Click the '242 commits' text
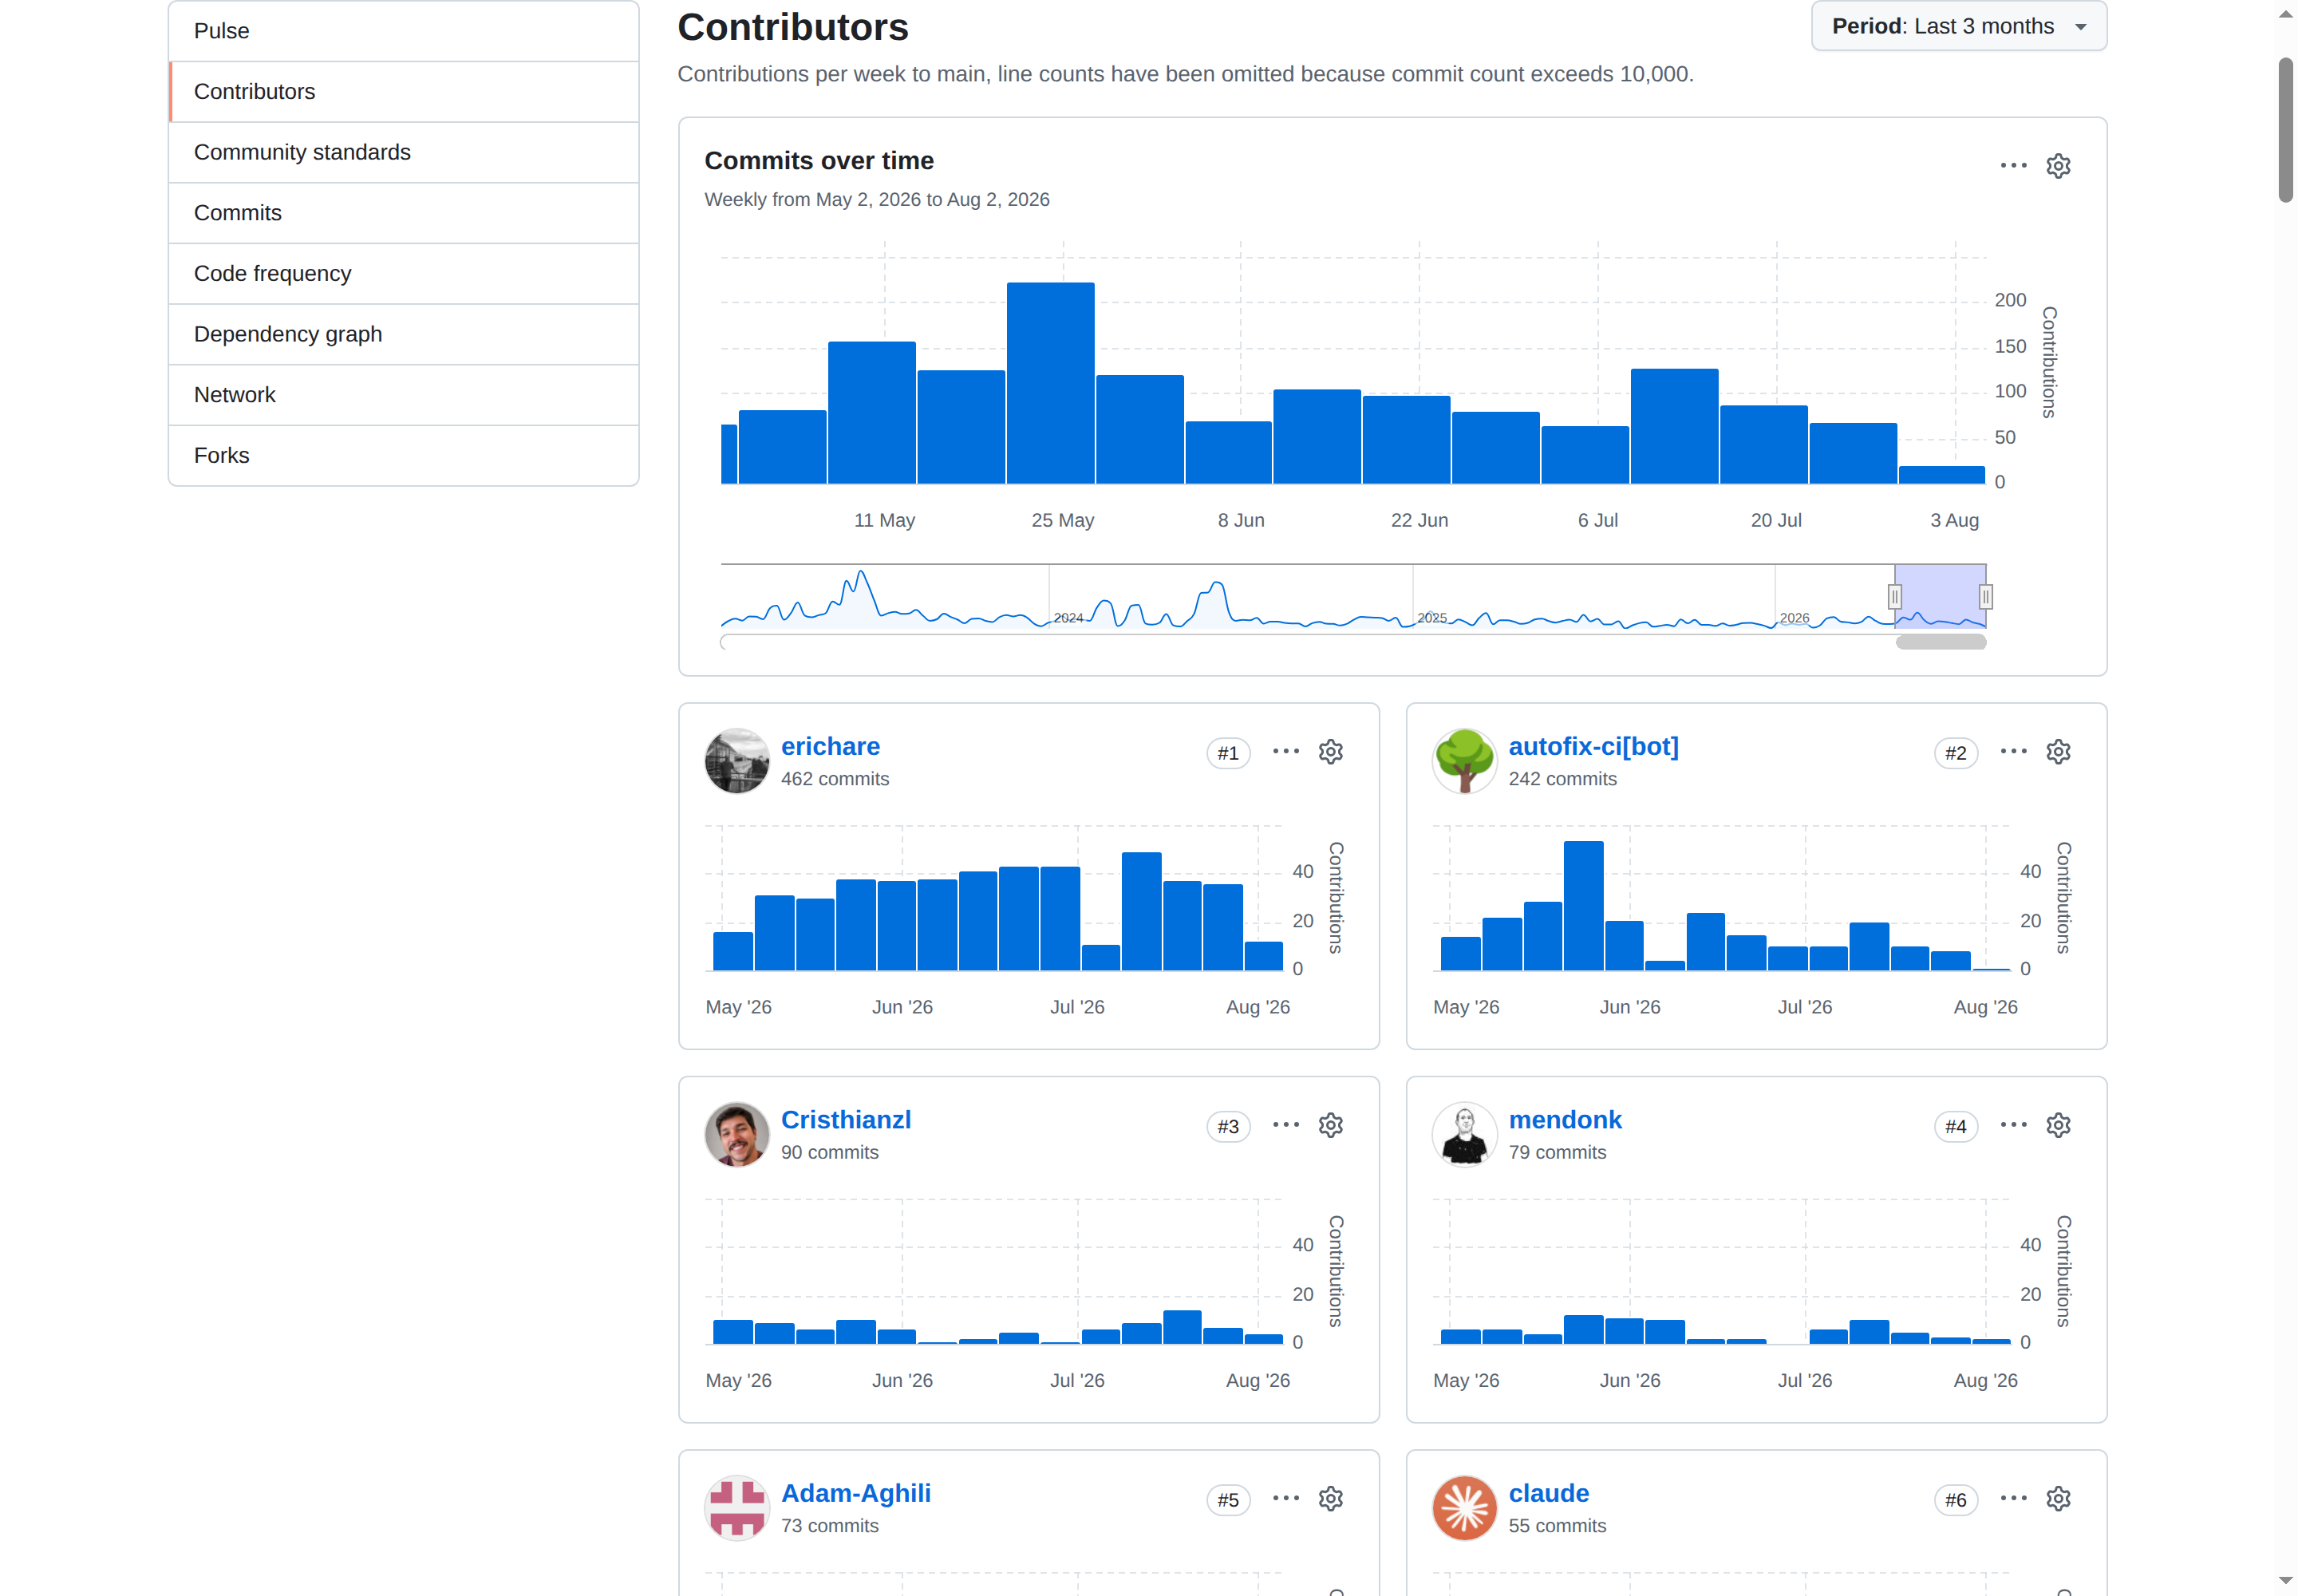Viewport: 2298px width, 1596px height. 1562,779
